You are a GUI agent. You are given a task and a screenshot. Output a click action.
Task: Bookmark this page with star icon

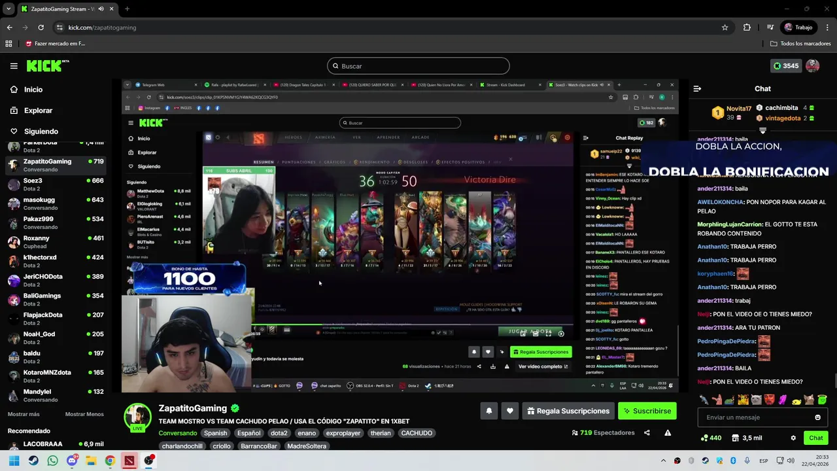725,27
